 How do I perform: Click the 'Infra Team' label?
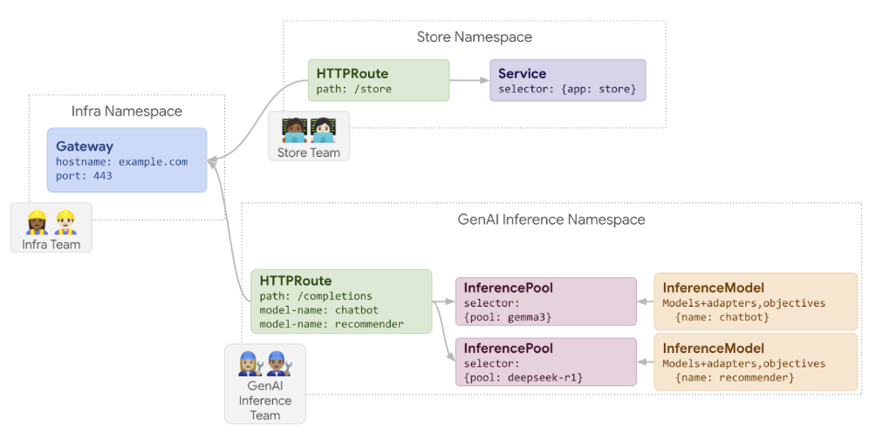[51, 244]
